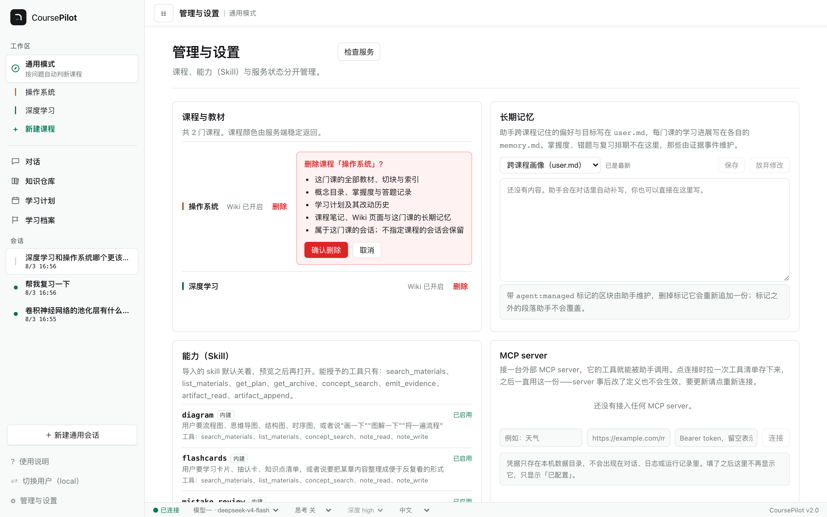Click the 内建 badge next to flashcards
The width and height of the screenshot is (827, 517).
pos(239,458)
